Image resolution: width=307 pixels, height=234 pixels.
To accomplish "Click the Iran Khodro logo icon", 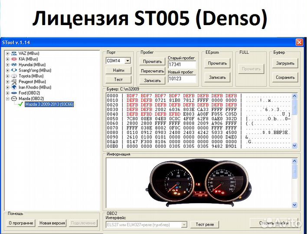I will [x=14, y=87].
